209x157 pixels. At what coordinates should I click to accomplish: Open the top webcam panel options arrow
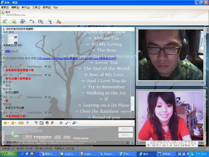[x=202, y=83]
